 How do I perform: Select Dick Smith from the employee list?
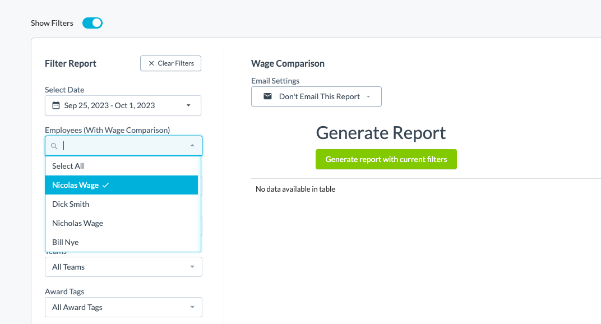(71, 204)
